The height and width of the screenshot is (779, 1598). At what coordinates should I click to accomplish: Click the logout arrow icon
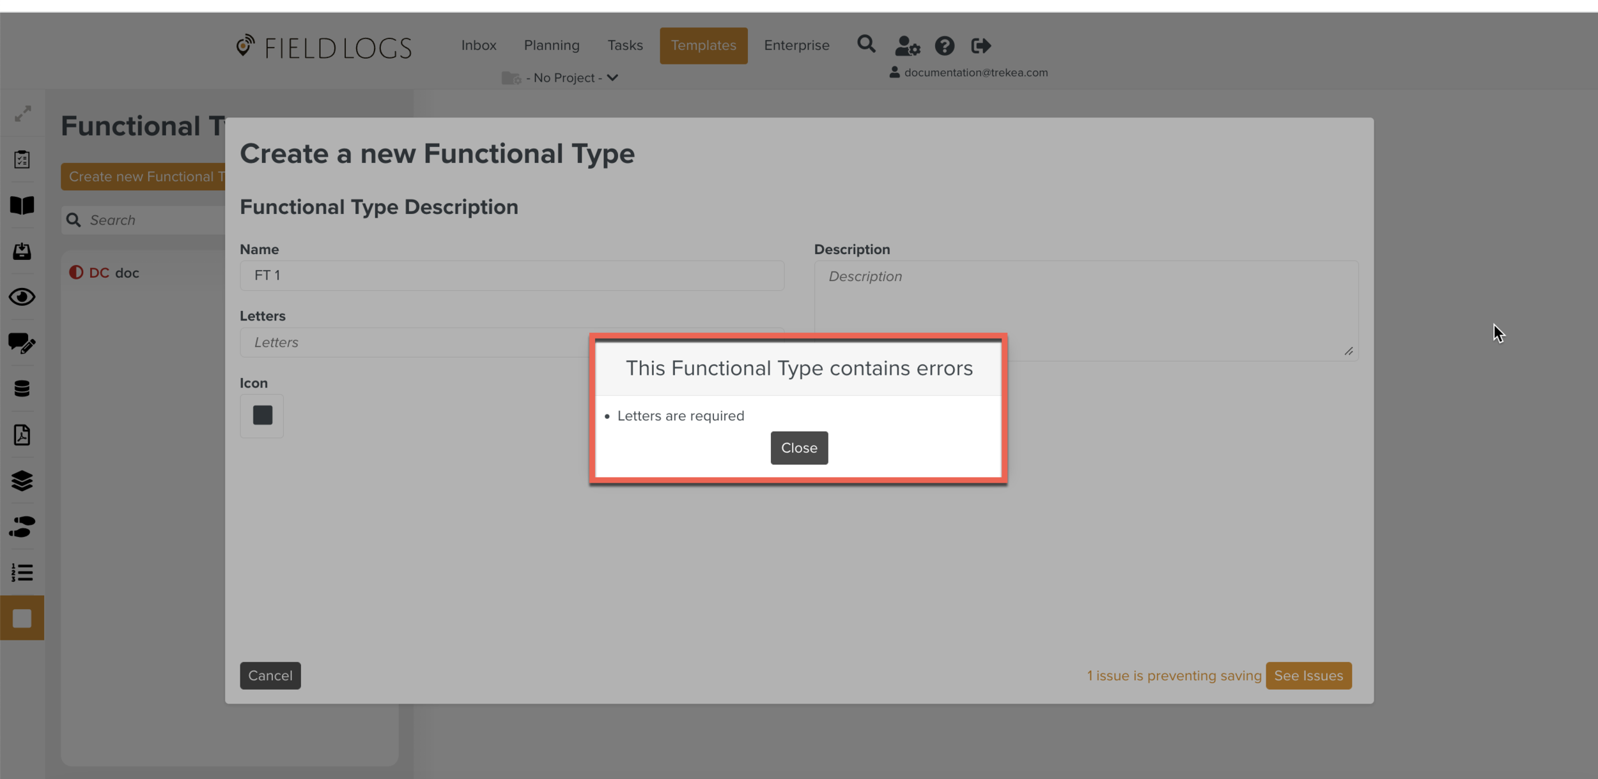coord(981,46)
